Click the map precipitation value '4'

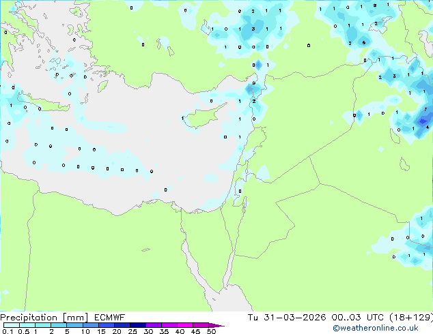(x=428, y=127)
